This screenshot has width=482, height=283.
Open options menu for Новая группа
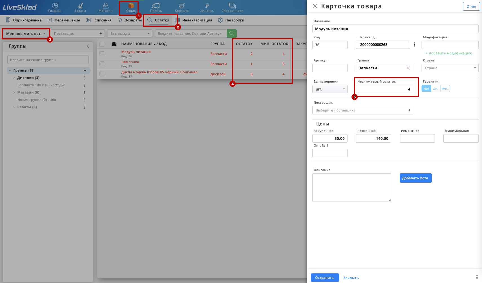click(x=85, y=100)
